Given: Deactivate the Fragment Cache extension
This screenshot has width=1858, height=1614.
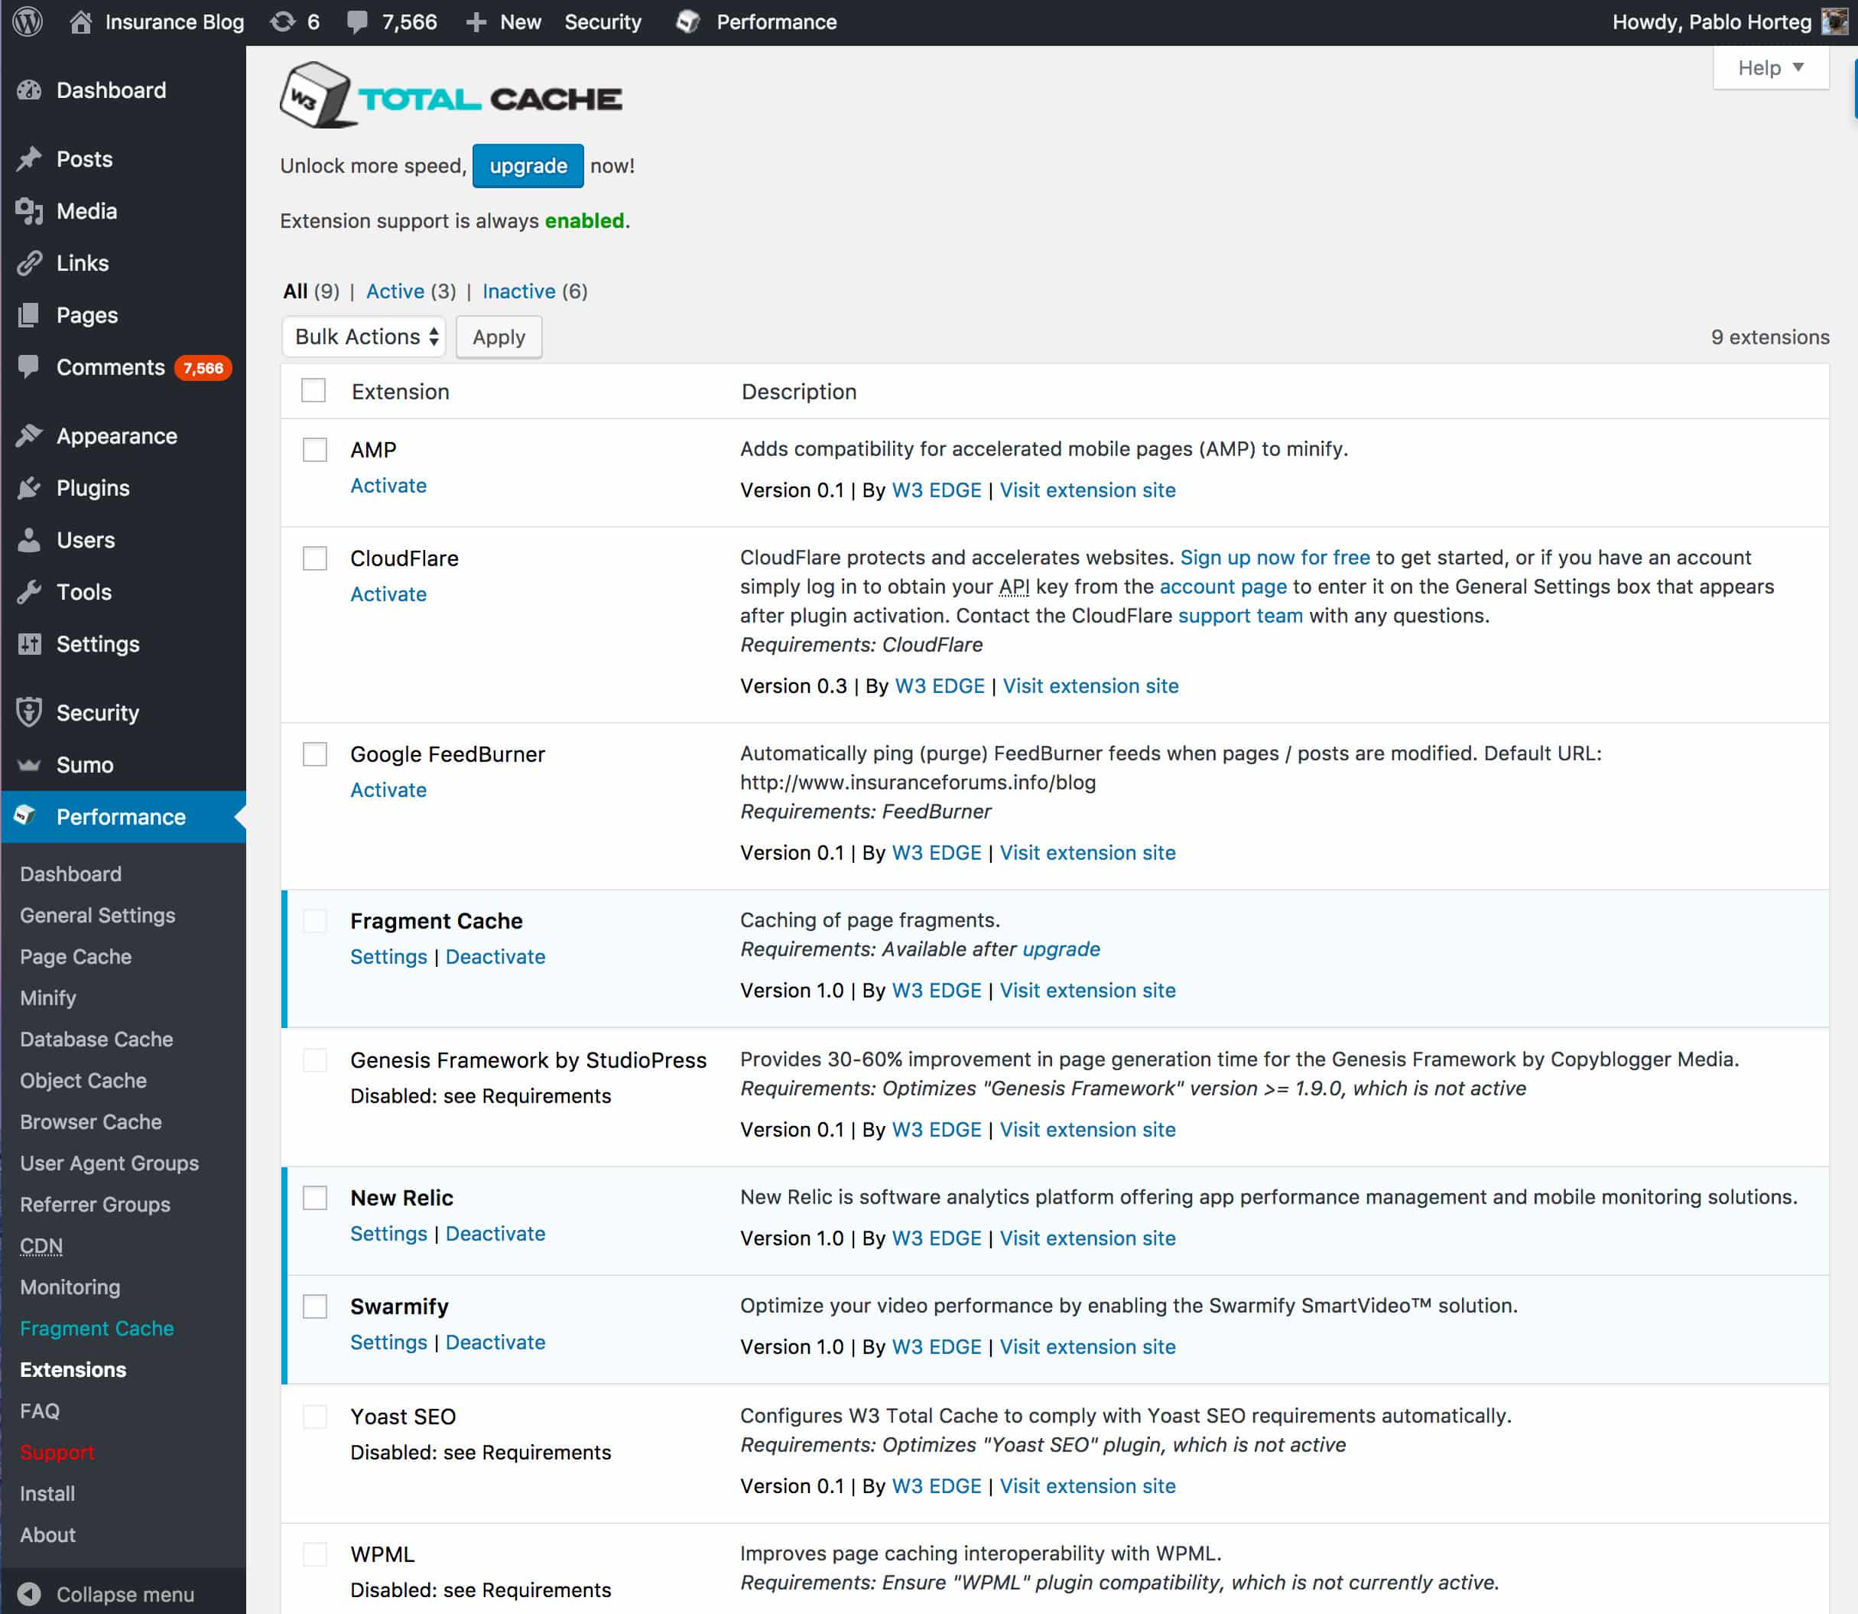Looking at the screenshot, I should click(x=495, y=956).
